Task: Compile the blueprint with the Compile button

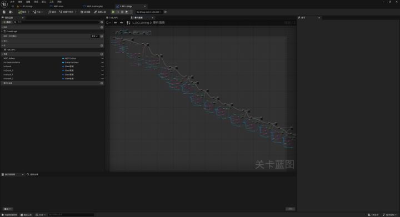Action: tap(22, 12)
